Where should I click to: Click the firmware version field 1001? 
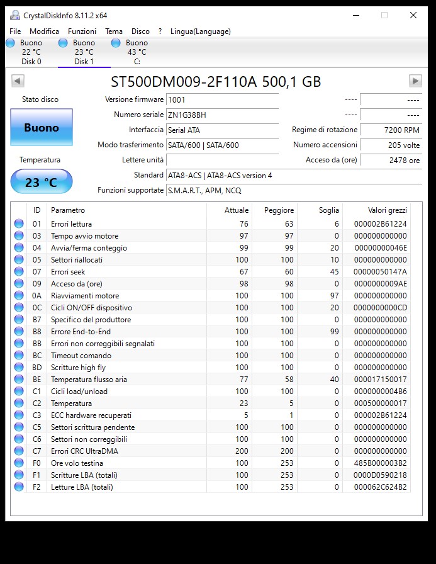click(x=222, y=99)
